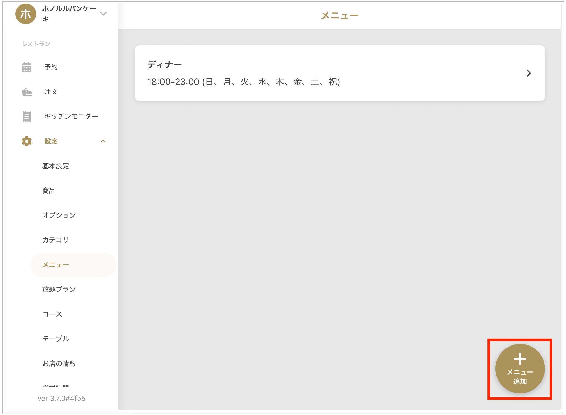This screenshot has height=415, width=566.
Task: Open テーブル settings
Action: pyautogui.click(x=56, y=339)
